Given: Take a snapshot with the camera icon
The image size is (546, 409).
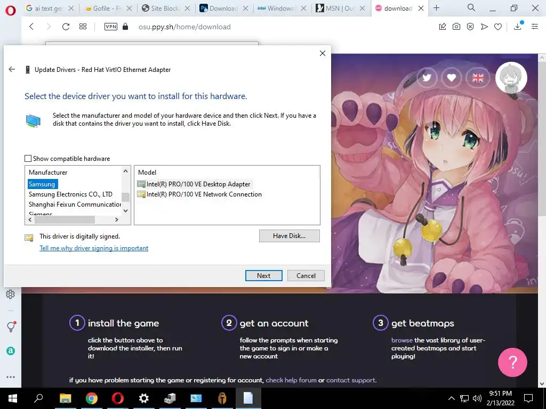Looking at the screenshot, I should click(x=456, y=27).
